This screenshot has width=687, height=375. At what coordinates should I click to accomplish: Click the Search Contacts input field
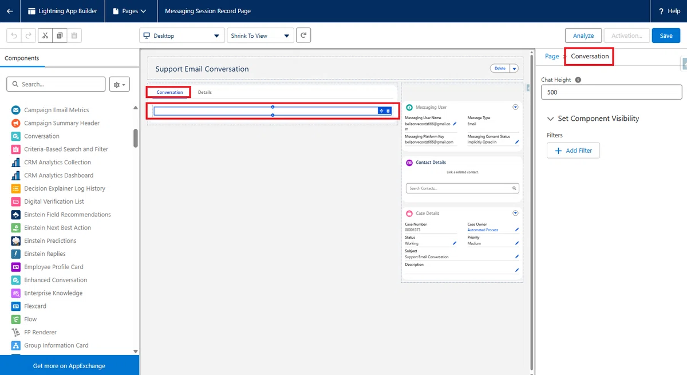click(x=463, y=188)
